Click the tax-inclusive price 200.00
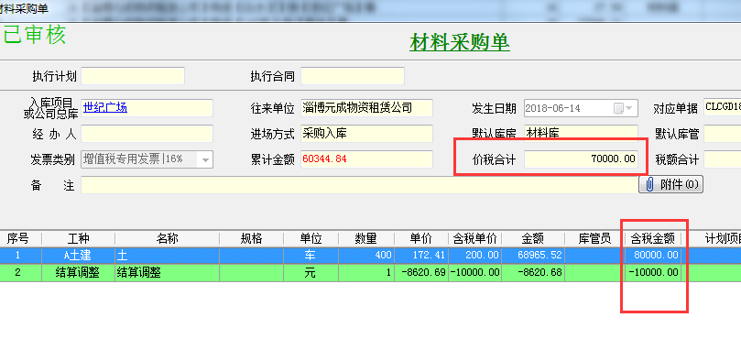The width and height of the screenshot is (741, 350). (x=475, y=256)
